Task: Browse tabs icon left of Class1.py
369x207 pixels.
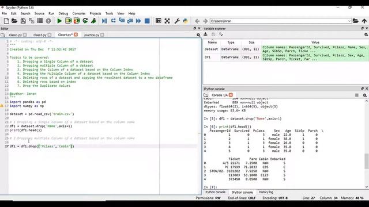Action: click(2, 35)
